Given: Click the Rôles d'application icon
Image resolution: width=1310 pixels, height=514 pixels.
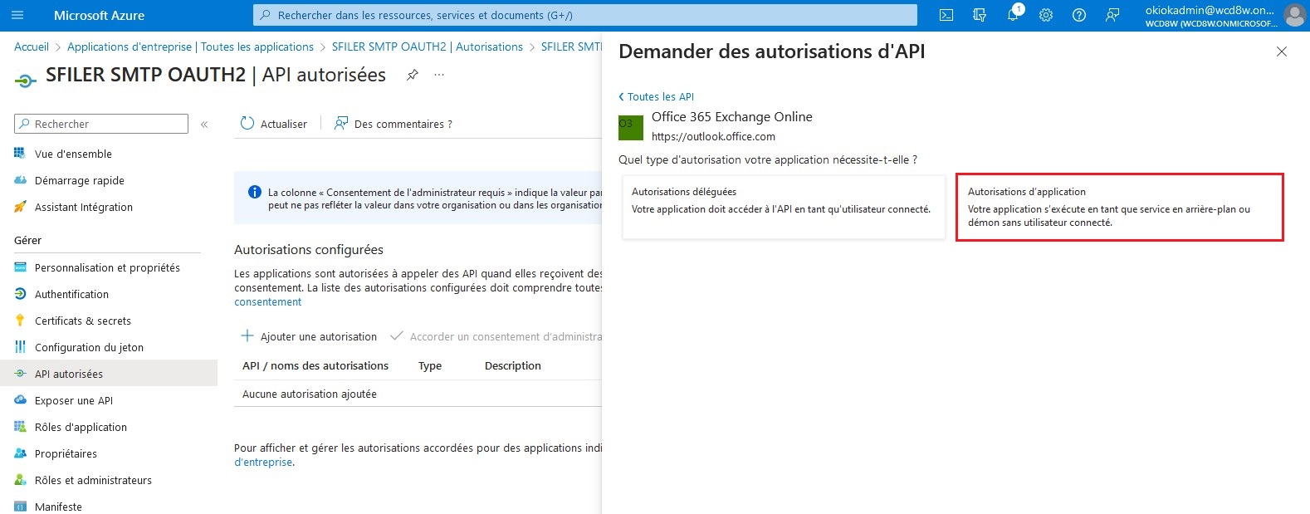Looking at the screenshot, I should (20, 427).
